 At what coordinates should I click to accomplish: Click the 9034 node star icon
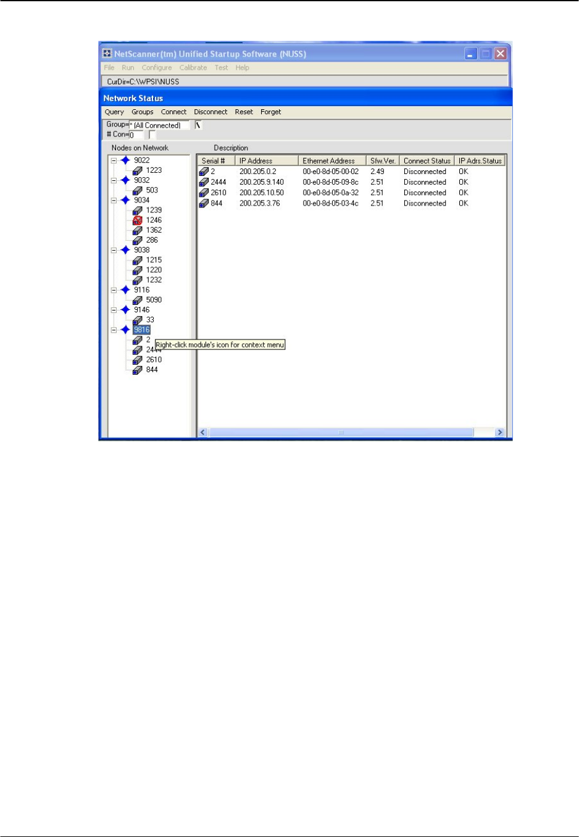(x=125, y=200)
